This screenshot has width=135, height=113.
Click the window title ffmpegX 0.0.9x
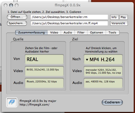pyautogui.click(x=68, y=5)
